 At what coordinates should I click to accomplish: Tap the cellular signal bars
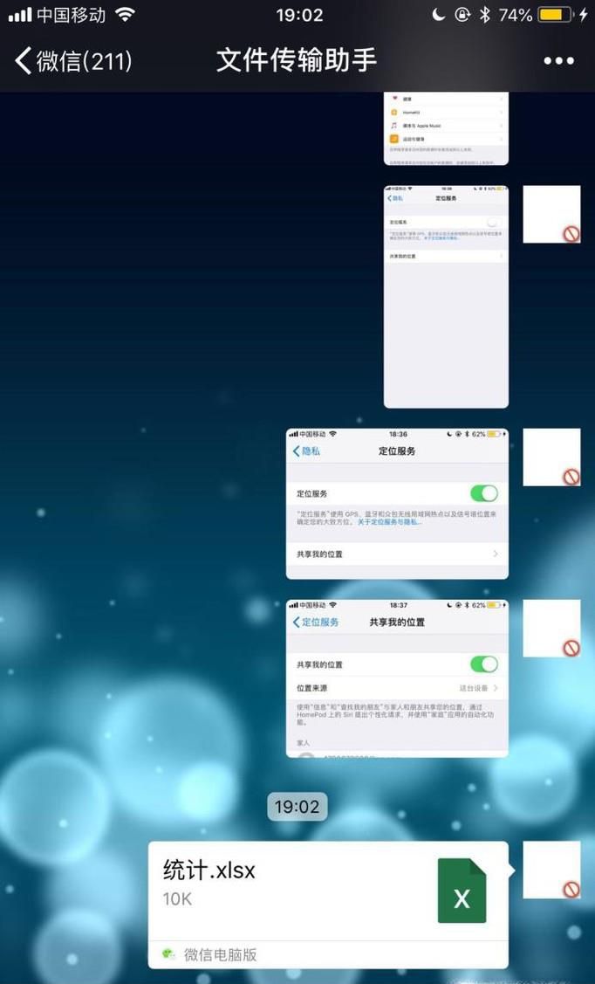19,15
